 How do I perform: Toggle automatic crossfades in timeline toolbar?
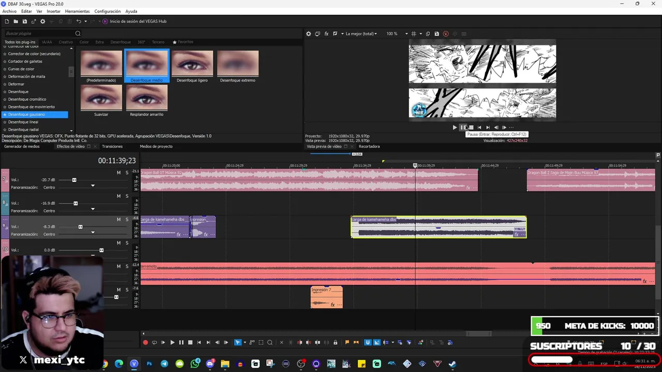(377, 343)
